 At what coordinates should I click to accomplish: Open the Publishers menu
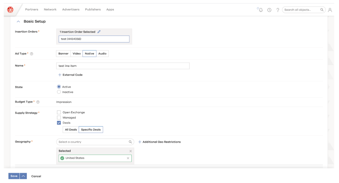pyautogui.click(x=93, y=10)
